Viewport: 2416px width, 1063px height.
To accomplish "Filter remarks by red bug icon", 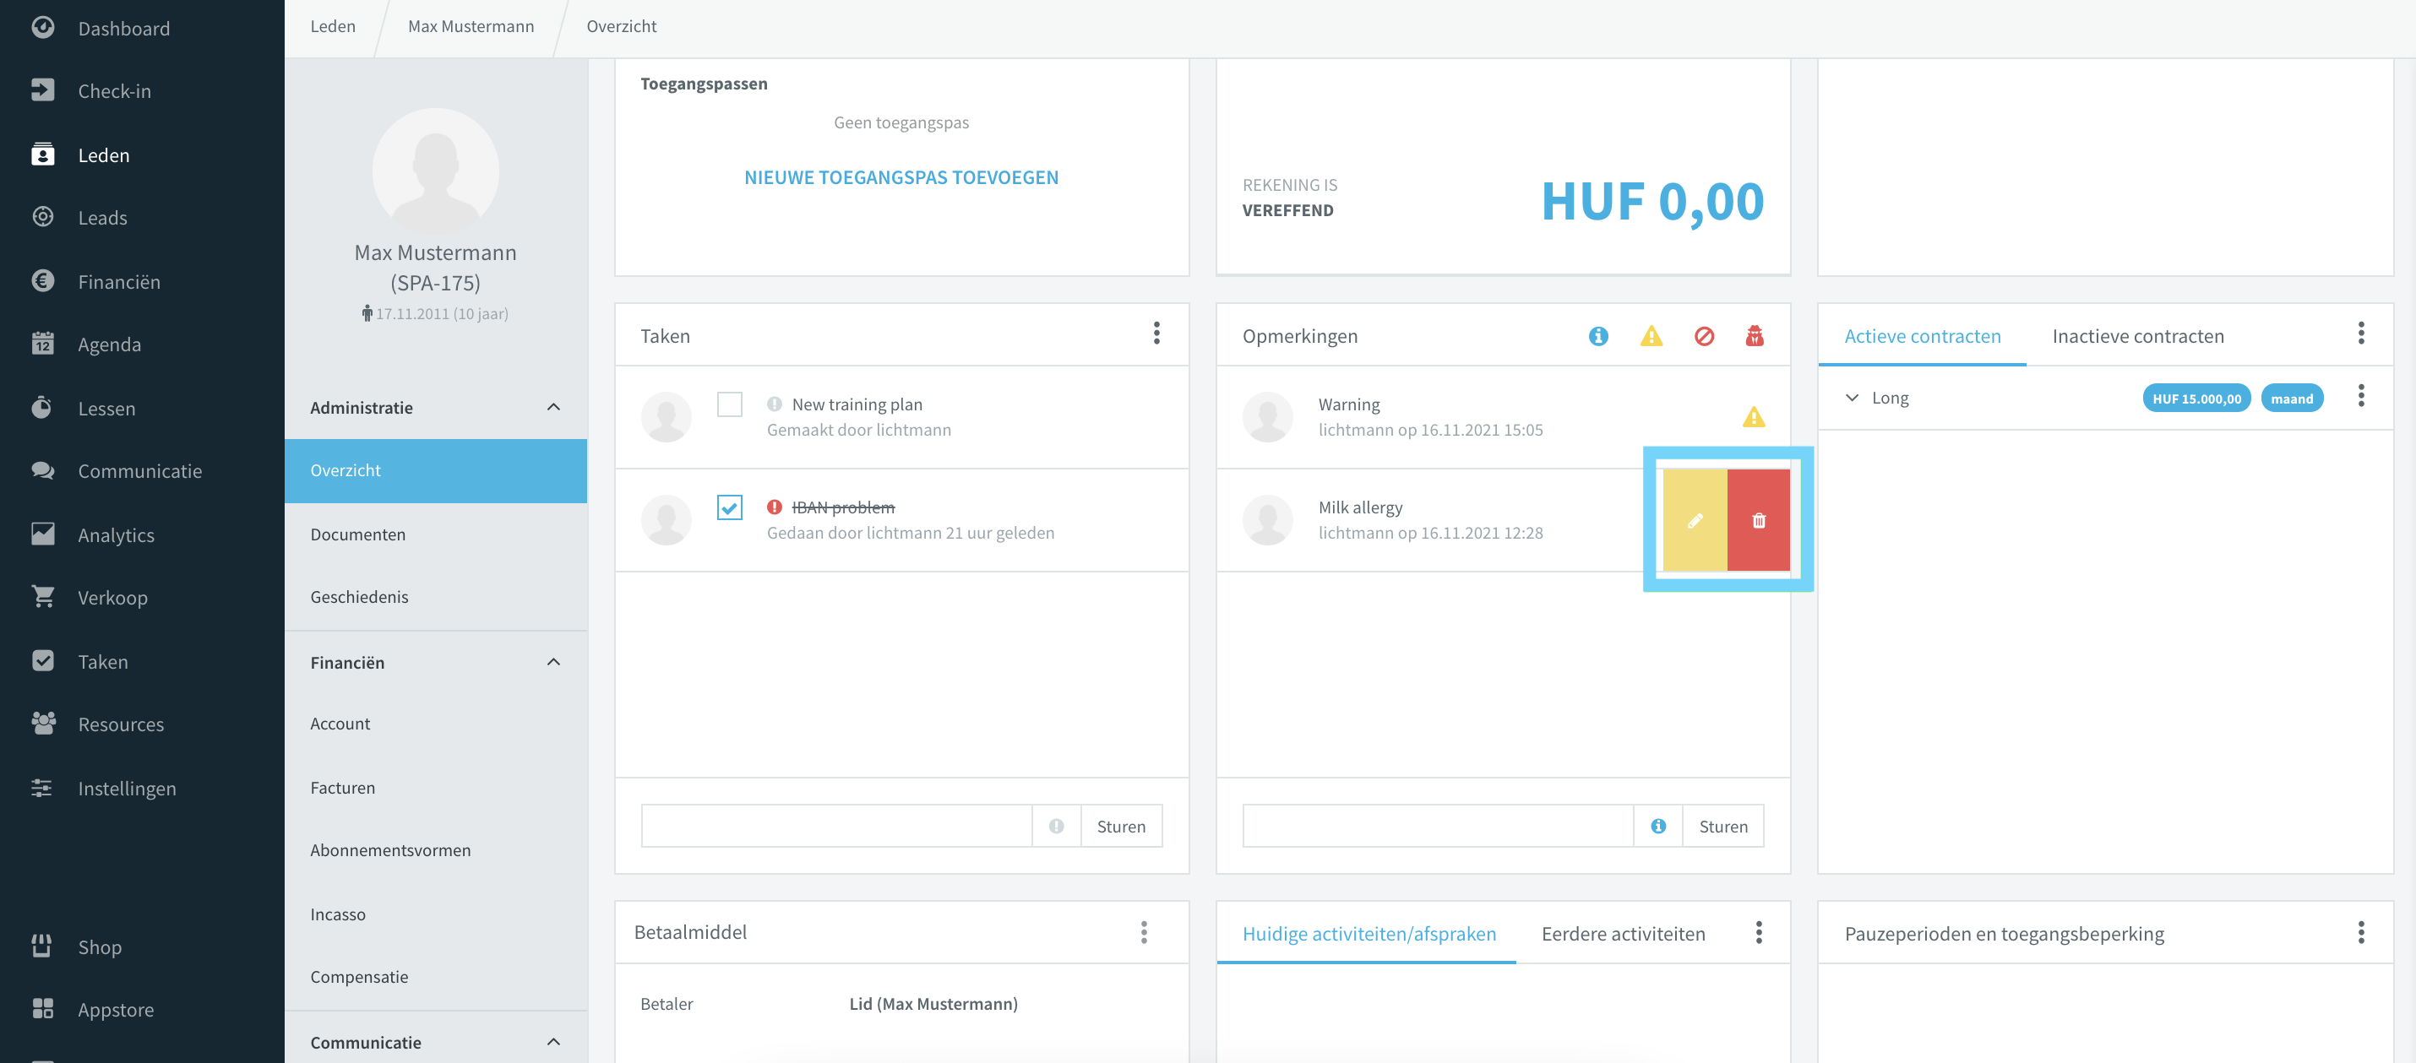I will (1754, 335).
